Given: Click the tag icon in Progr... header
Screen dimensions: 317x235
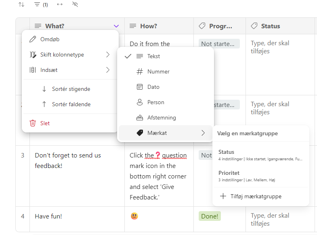Looking at the screenshot, I should (202, 26).
